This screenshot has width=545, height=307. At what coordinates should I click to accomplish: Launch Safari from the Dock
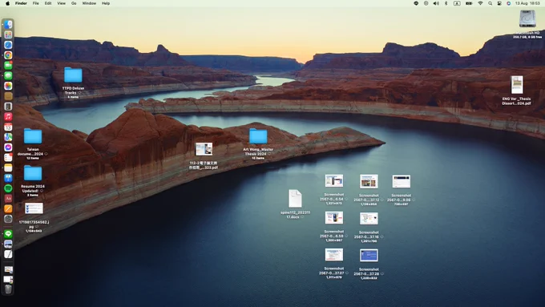(8, 45)
